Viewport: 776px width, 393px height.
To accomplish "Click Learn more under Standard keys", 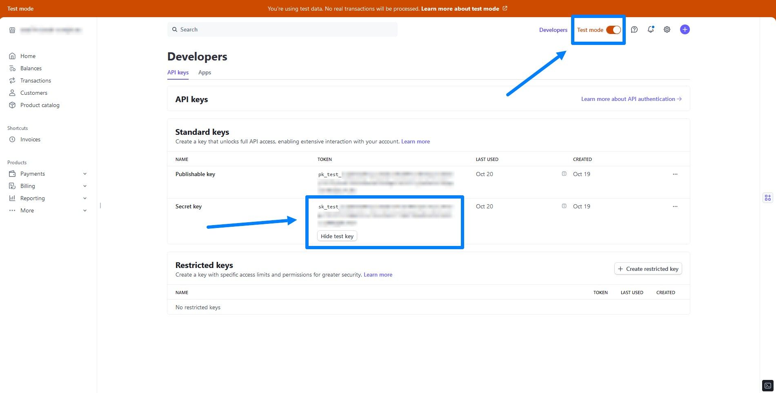I will [416, 141].
